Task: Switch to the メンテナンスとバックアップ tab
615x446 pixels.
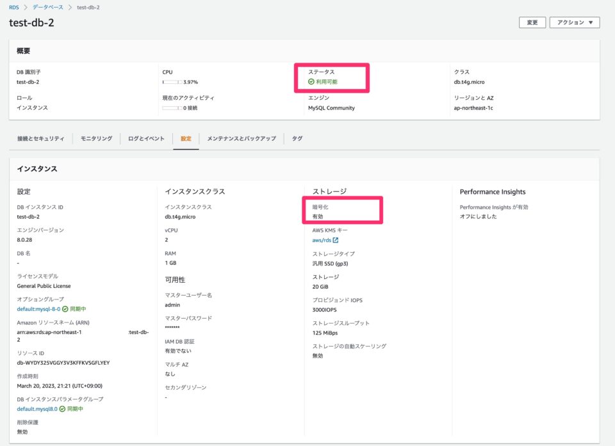Action: (x=241, y=138)
